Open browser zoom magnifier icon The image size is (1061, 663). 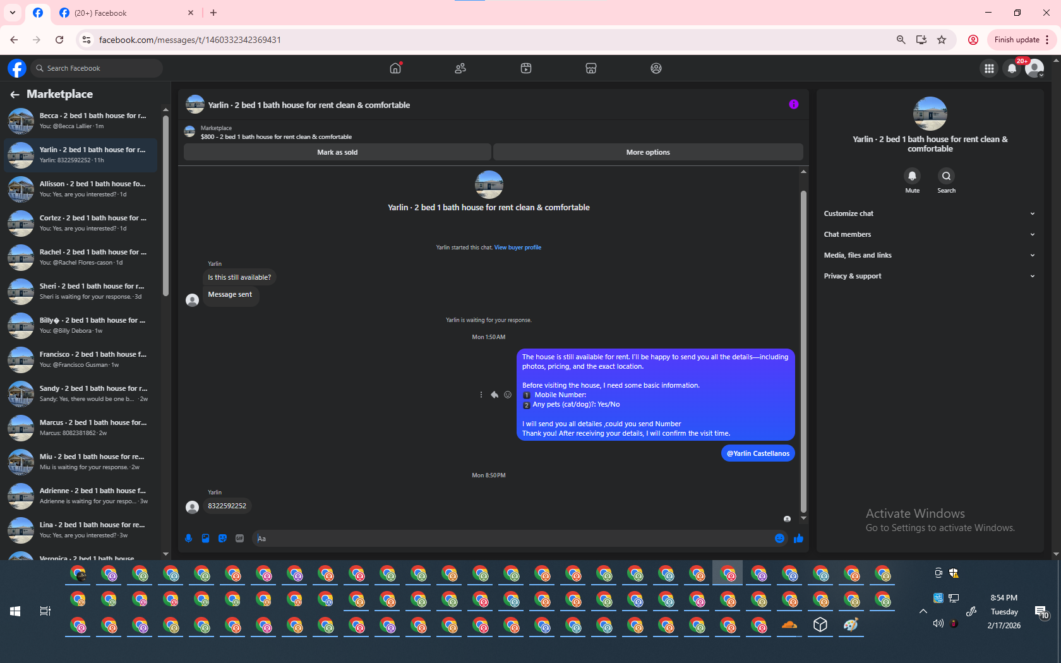coord(901,40)
